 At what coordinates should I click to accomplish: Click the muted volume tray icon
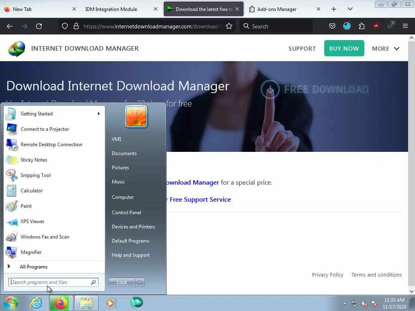(x=364, y=304)
